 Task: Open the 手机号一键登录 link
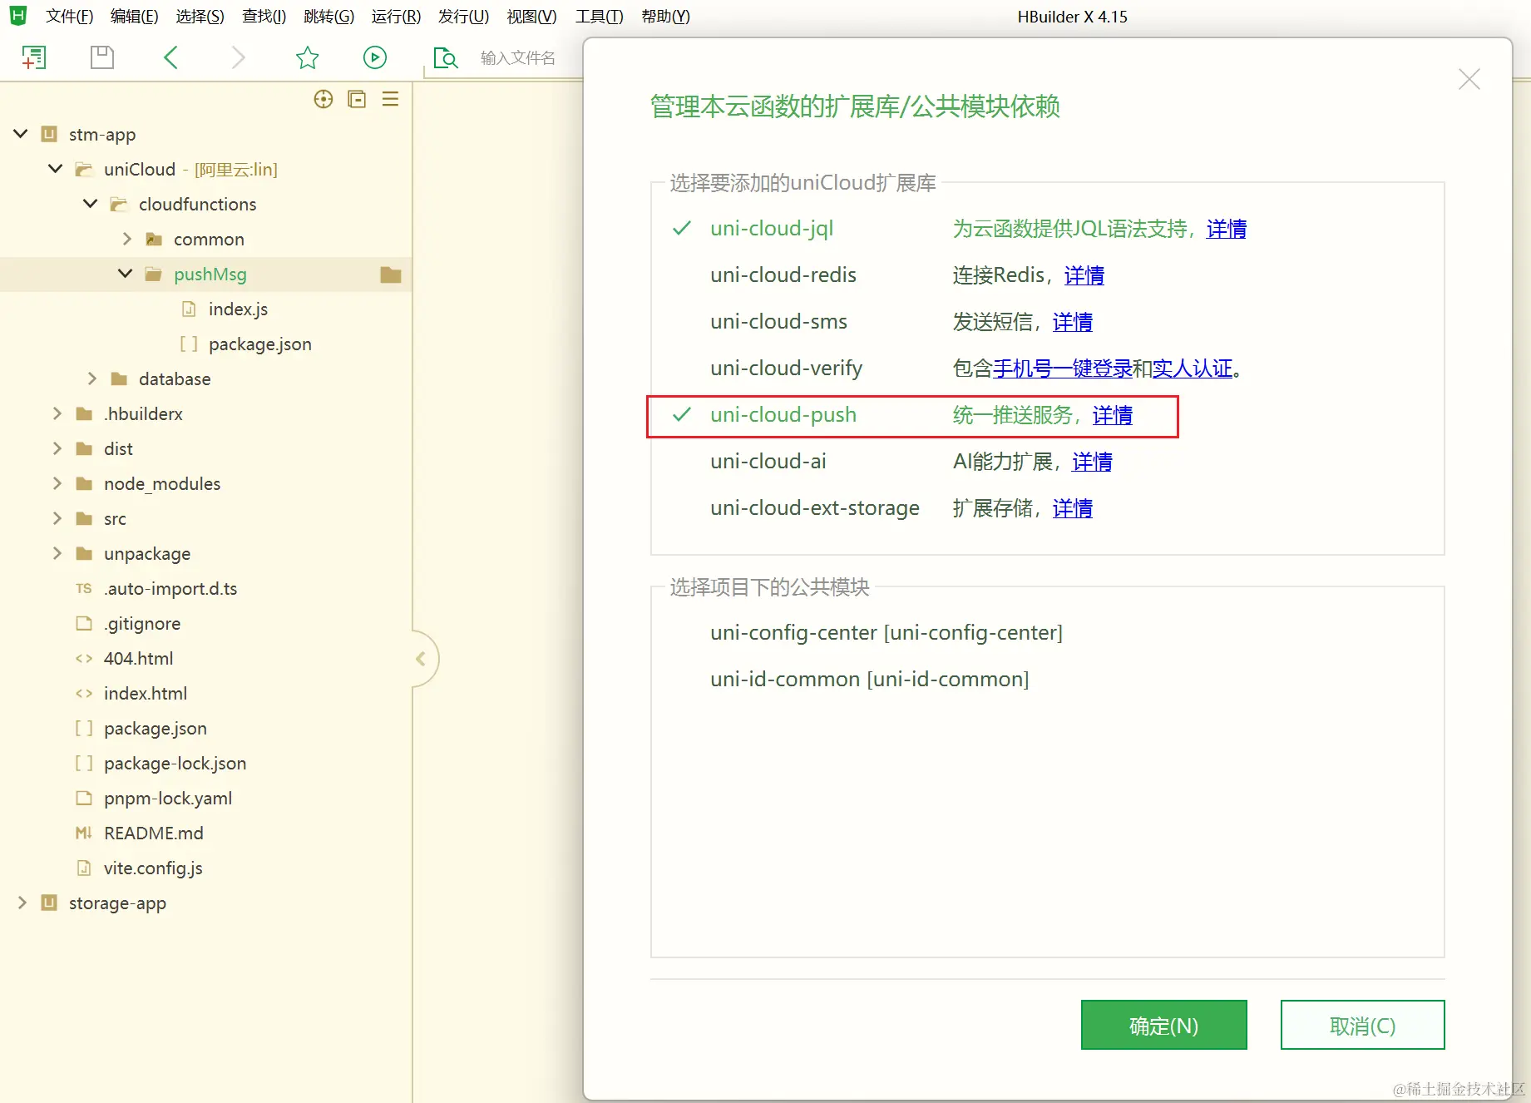[x=1062, y=368]
